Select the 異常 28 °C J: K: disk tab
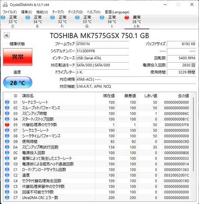Image resolution: width=199 pixels, height=204 pixels. 137,21
